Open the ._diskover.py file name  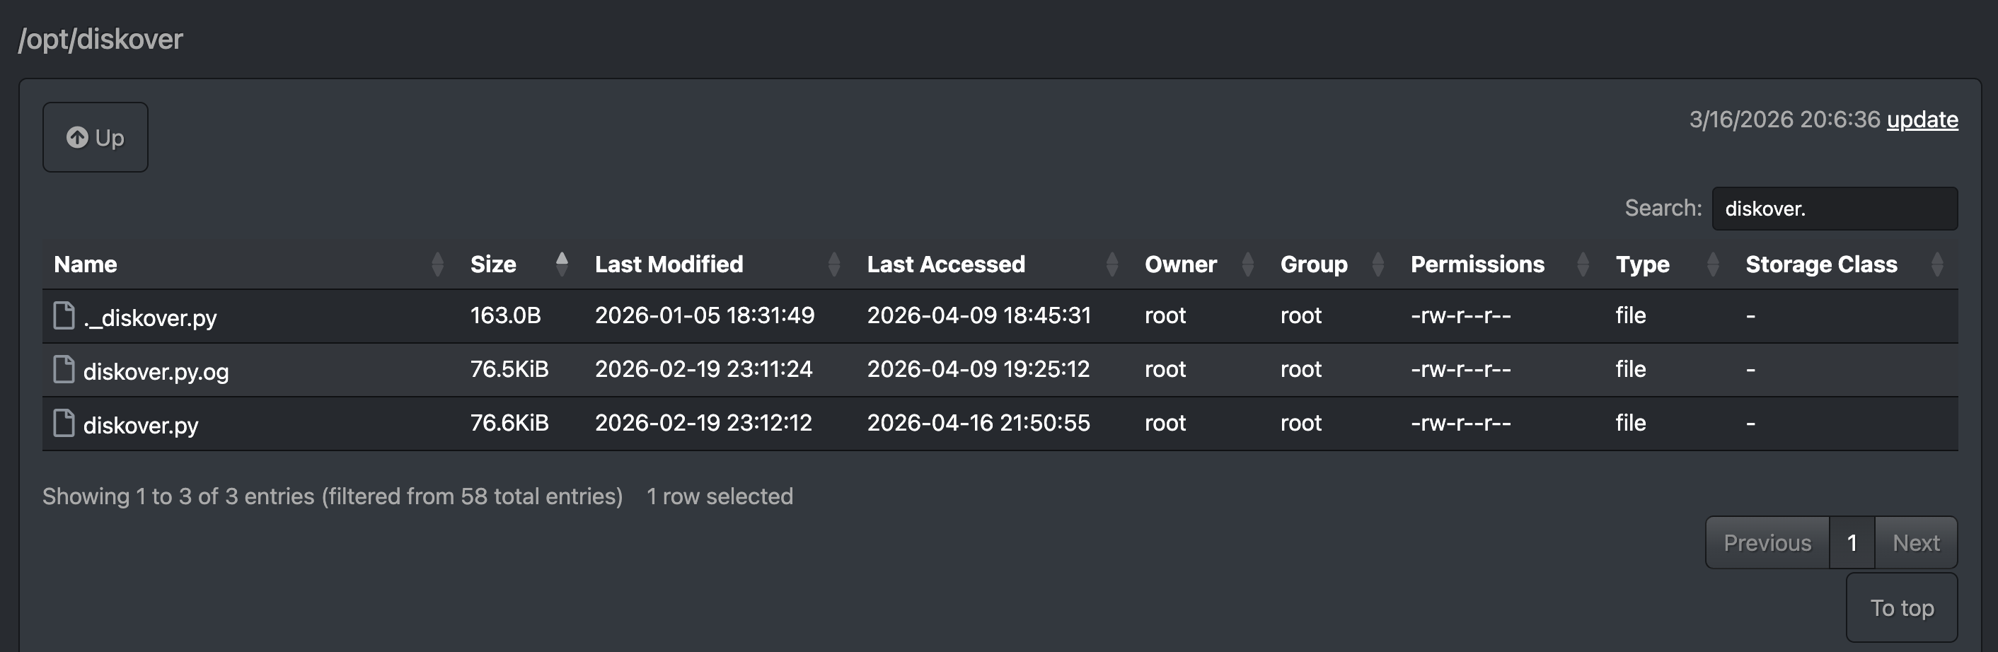click(150, 318)
